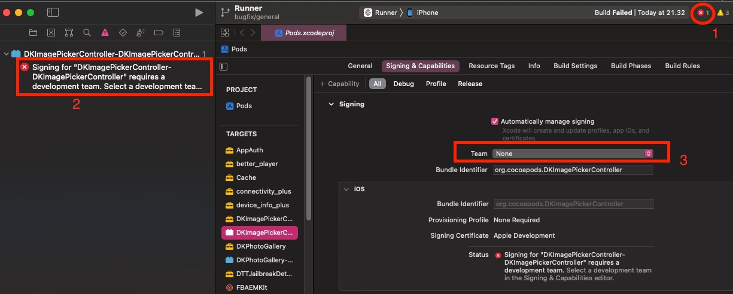Hide the targets list sidebar icon
The height and width of the screenshot is (294, 733).
(224, 66)
